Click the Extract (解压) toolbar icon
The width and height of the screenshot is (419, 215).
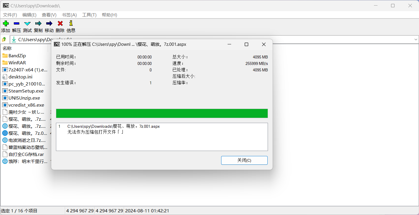point(16,23)
